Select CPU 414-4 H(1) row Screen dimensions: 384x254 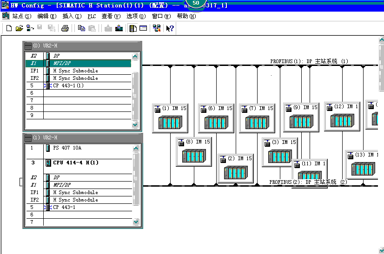pyautogui.click(x=79, y=166)
